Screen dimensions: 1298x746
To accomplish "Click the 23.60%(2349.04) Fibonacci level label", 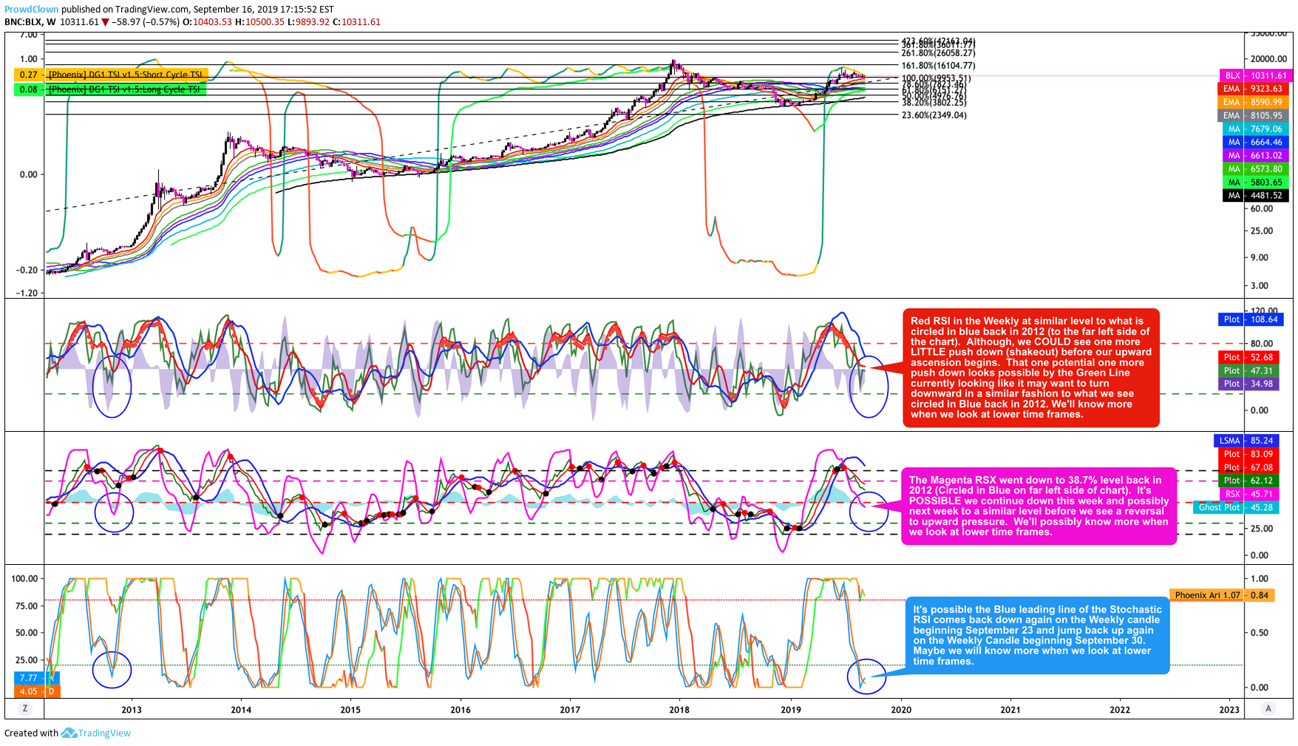I will (x=934, y=115).
